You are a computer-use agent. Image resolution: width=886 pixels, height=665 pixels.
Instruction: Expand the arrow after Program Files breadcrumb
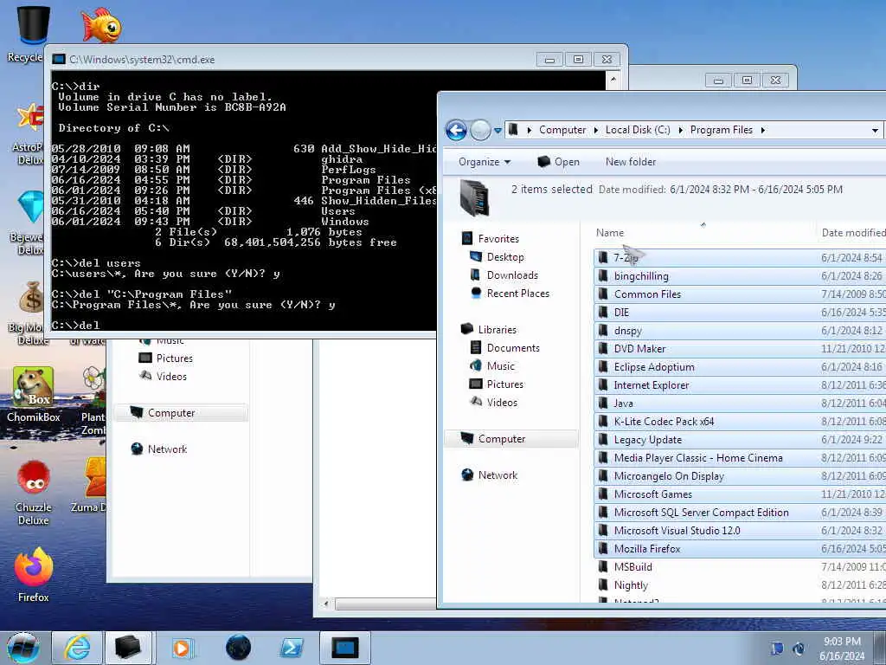pos(763,130)
